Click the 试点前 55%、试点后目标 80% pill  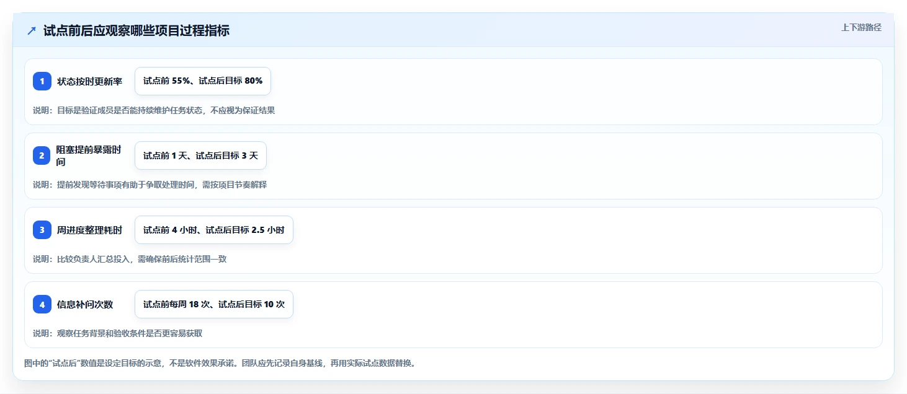pyautogui.click(x=203, y=81)
